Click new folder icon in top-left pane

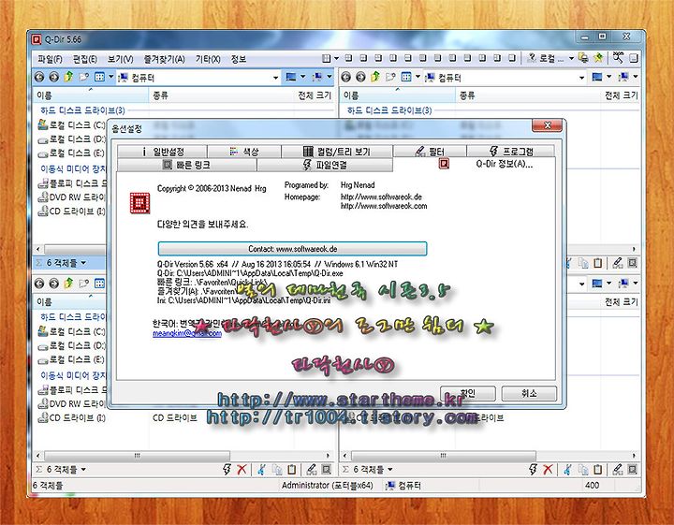(84, 77)
